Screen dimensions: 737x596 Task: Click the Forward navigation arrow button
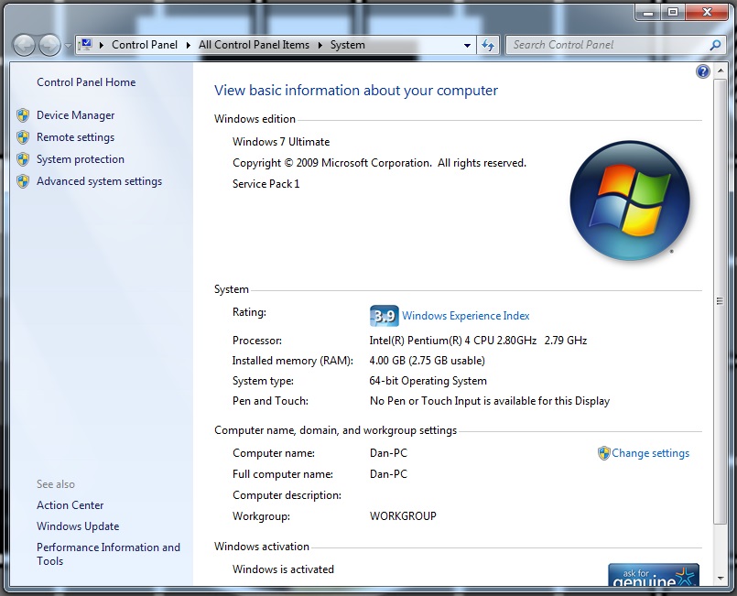click(x=49, y=45)
